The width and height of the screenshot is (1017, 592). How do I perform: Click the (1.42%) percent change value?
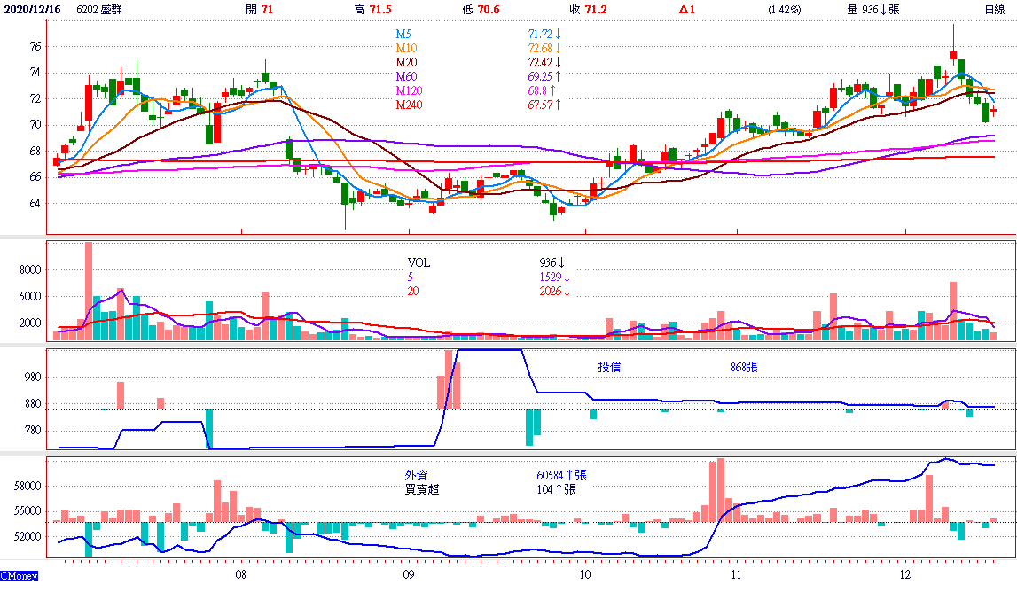(785, 10)
